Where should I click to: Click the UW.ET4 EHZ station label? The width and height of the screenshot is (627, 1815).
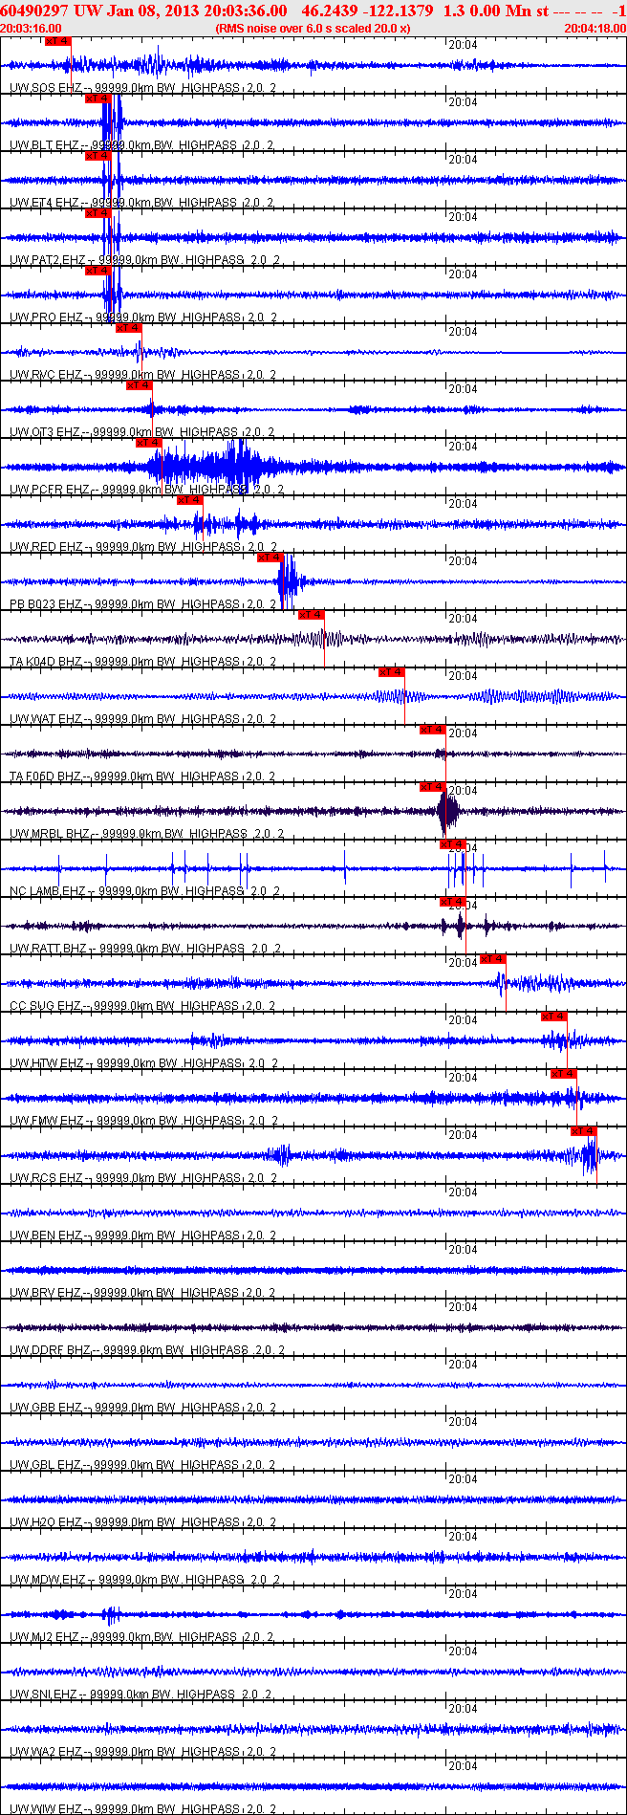pyautogui.click(x=46, y=203)
